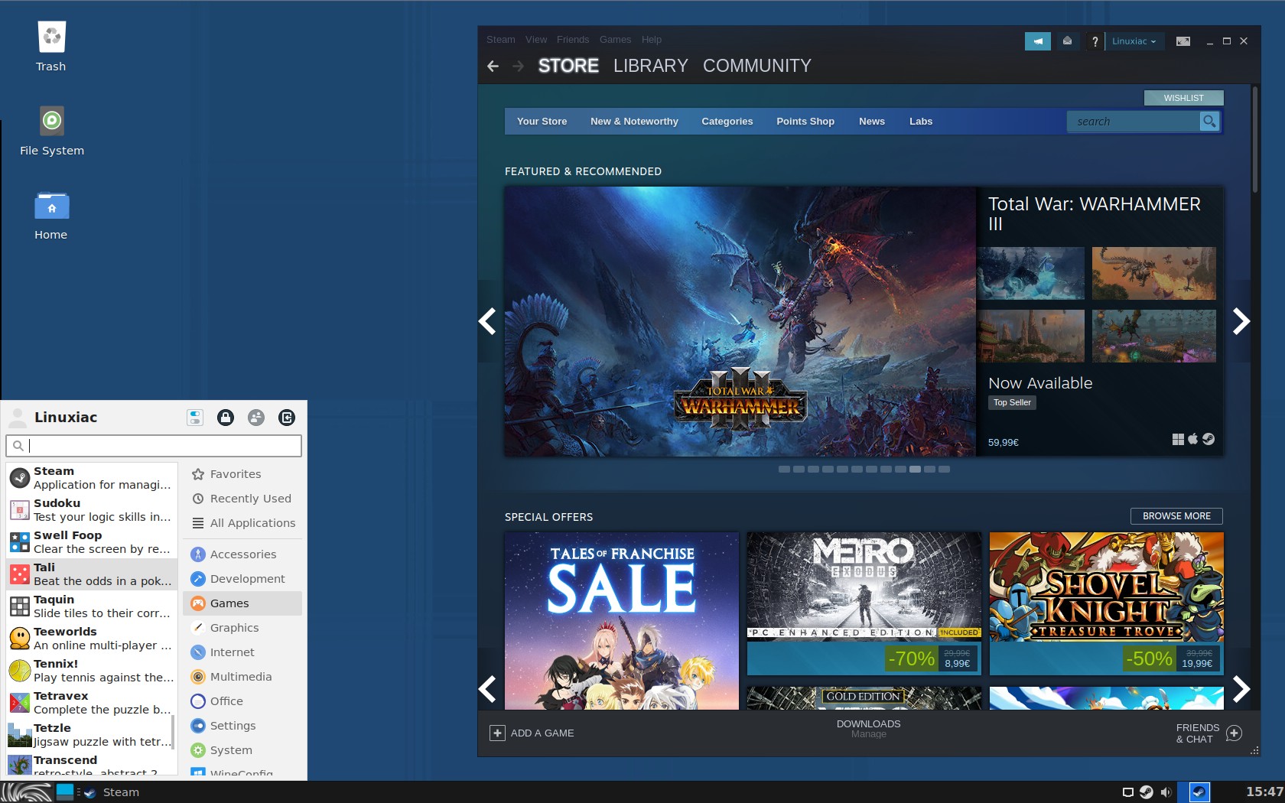Open the Categories dropdown
Viewport: 1285px width, 803px height.
727,122
